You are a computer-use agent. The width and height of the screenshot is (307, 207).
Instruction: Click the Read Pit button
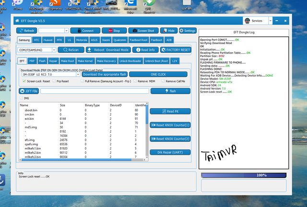(171, 111)
